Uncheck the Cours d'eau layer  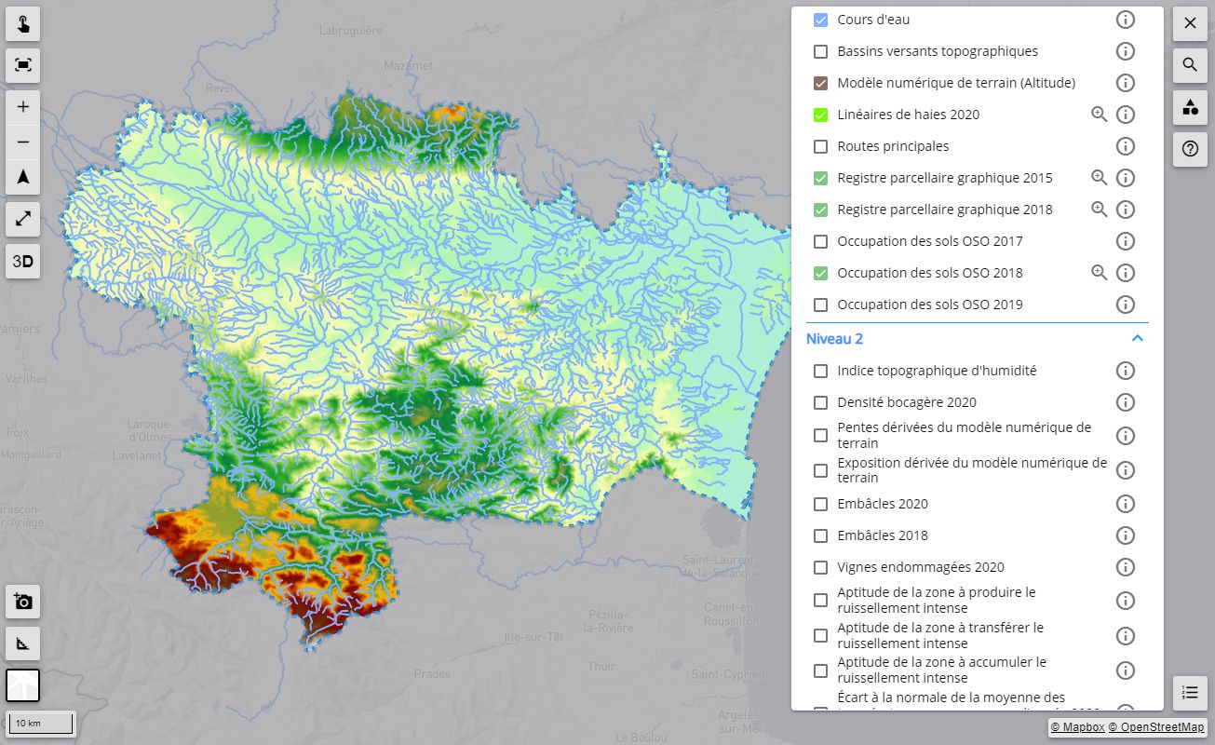[820, 20]
